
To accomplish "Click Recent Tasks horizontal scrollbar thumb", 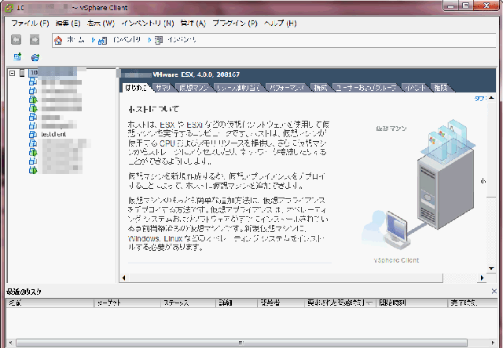I will pos(241,343).
